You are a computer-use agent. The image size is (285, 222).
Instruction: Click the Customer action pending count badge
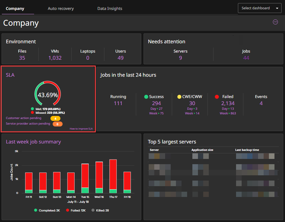tap(56, 118)
